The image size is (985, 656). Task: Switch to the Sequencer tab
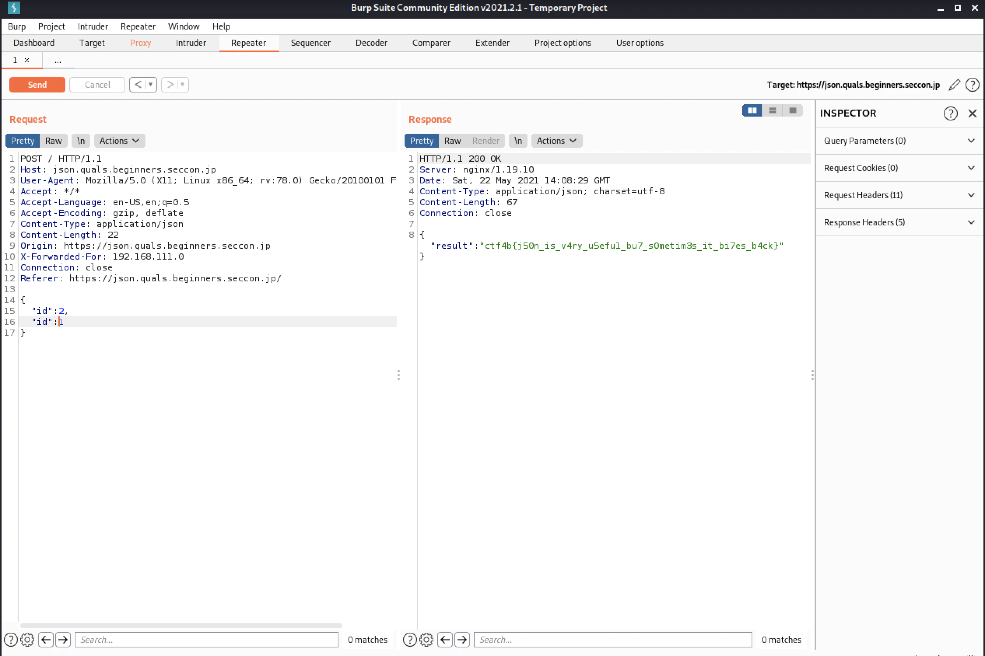coord(311,43)
